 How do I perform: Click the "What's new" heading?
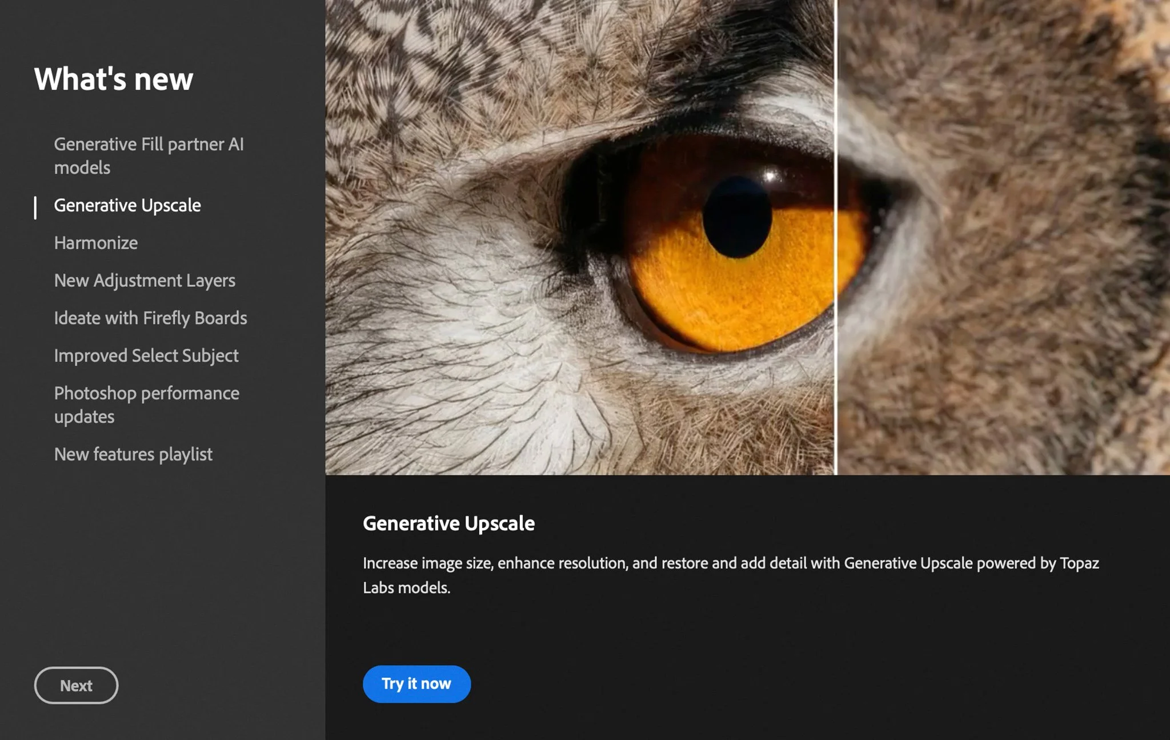113,78
